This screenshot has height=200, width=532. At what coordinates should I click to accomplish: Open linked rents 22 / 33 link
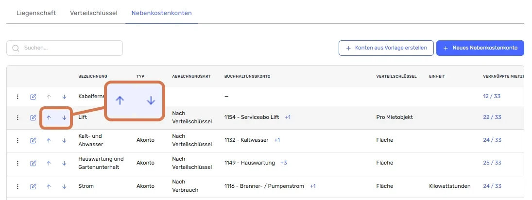[492, 117]
